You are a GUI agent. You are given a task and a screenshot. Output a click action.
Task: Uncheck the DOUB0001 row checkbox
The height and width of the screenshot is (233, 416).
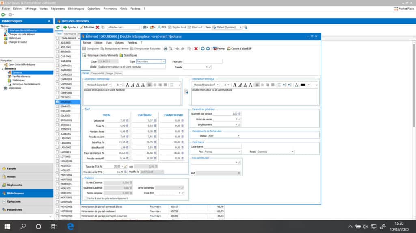point(57,102)
